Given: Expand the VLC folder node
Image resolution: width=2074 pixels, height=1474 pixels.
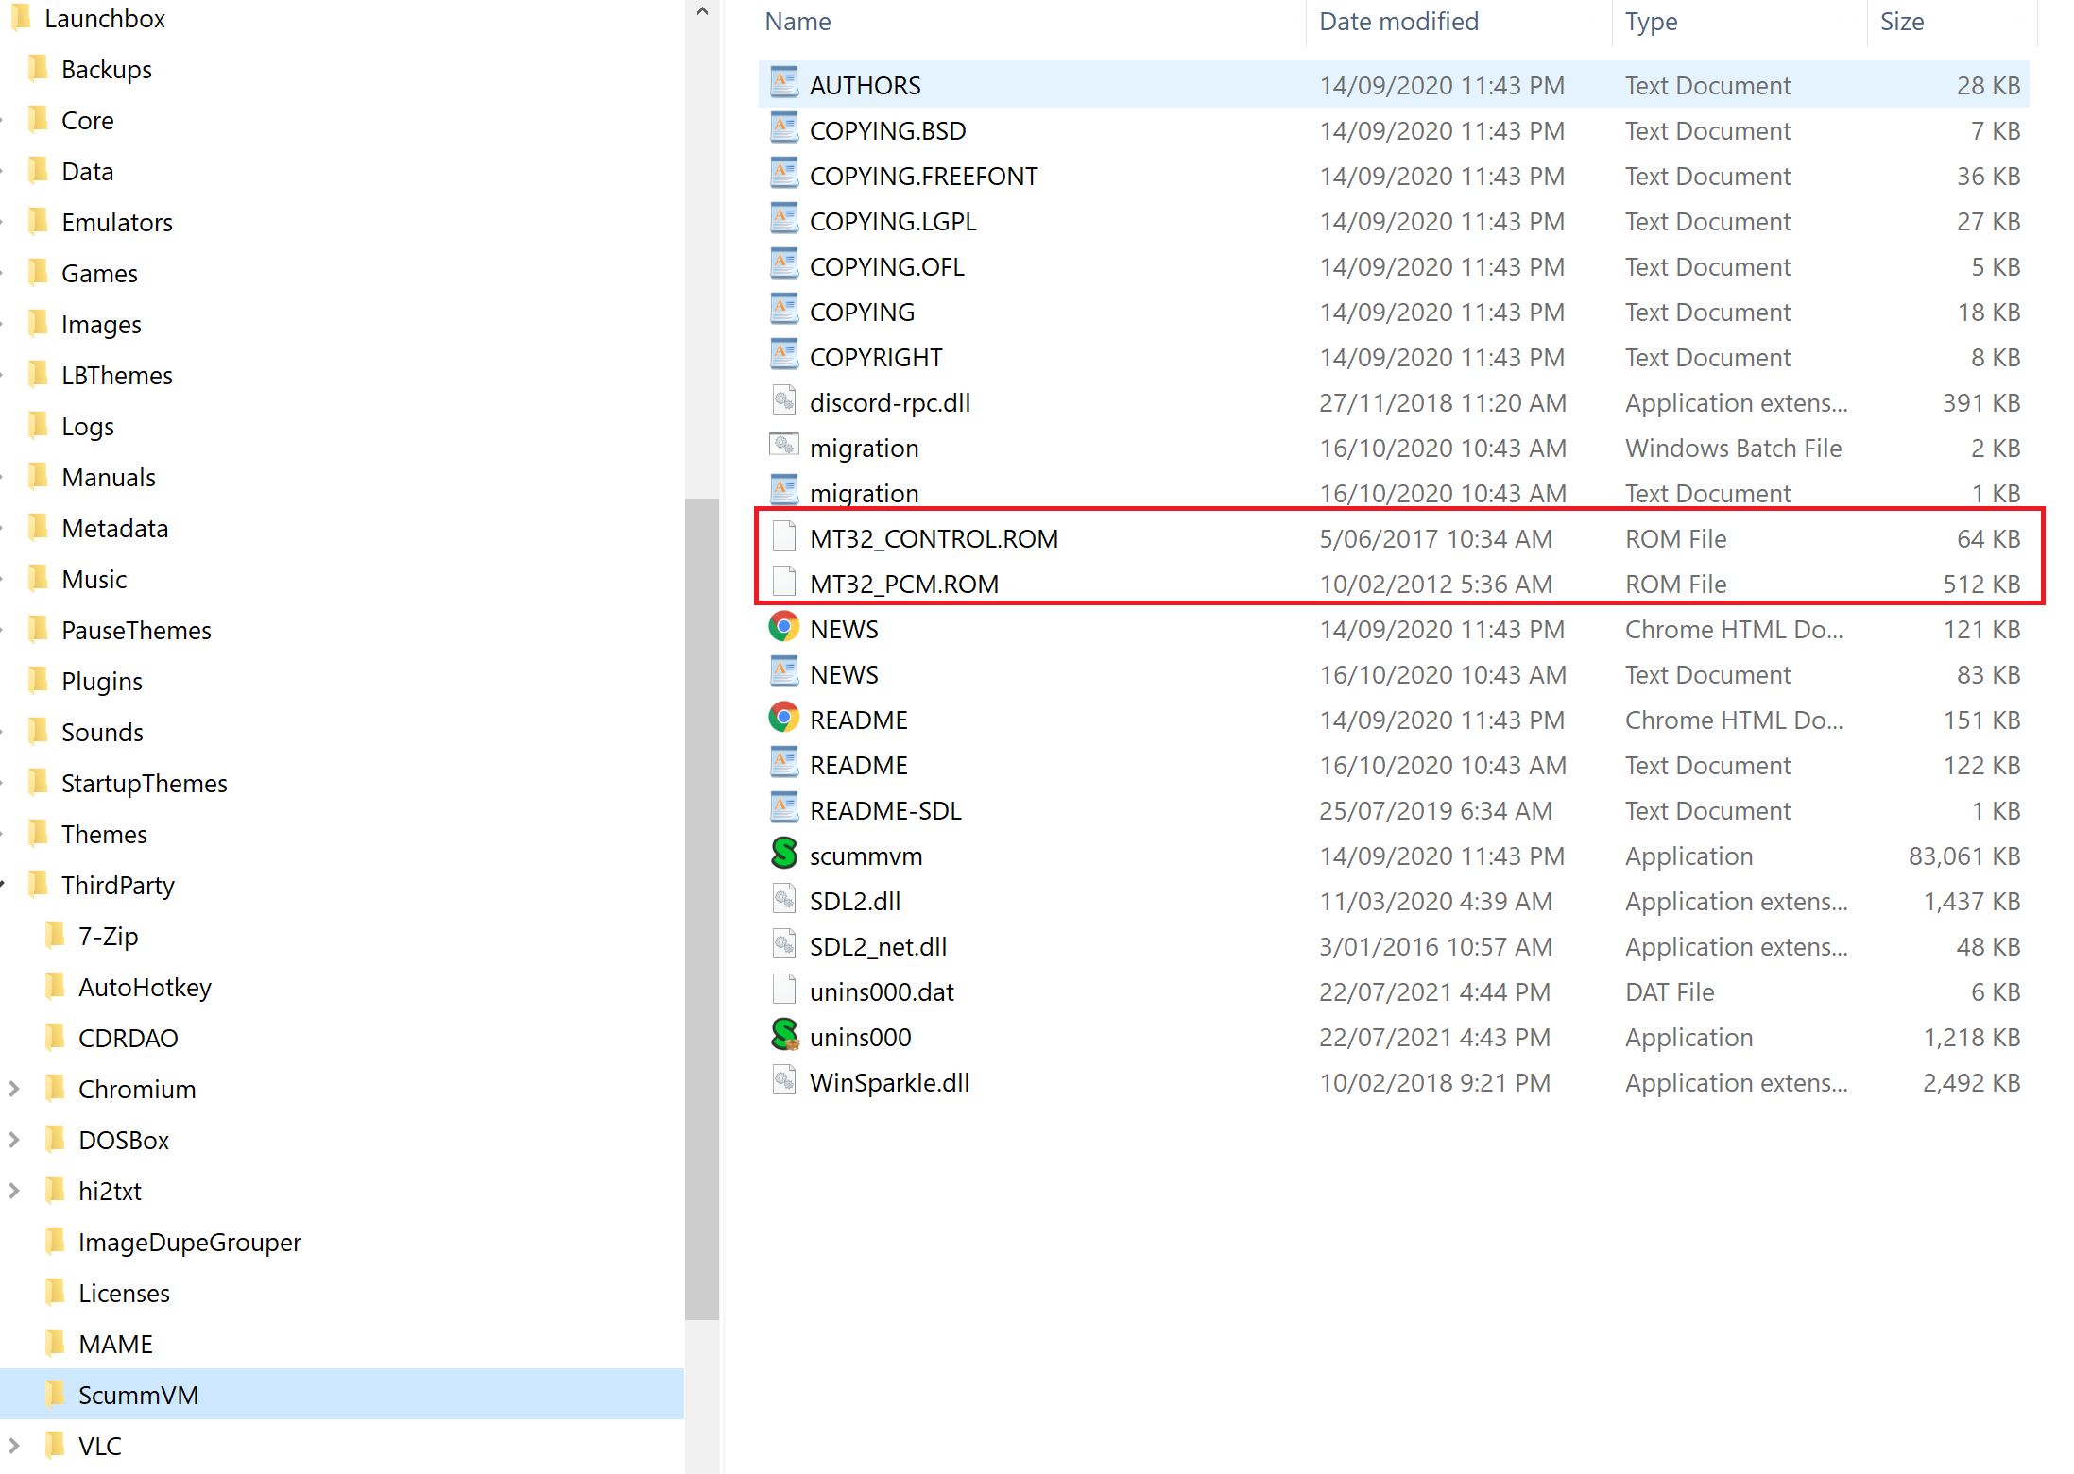Looking at the screenshot, I should pyautogui.click(x=13, y=1446).
